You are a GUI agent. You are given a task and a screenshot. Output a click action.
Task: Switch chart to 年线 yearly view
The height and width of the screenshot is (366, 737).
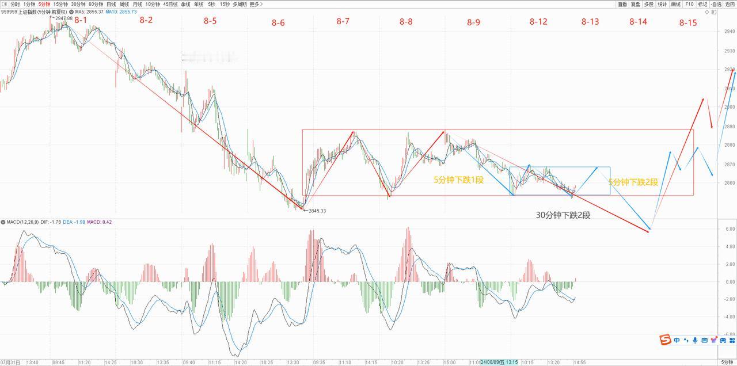coord(199,4)
